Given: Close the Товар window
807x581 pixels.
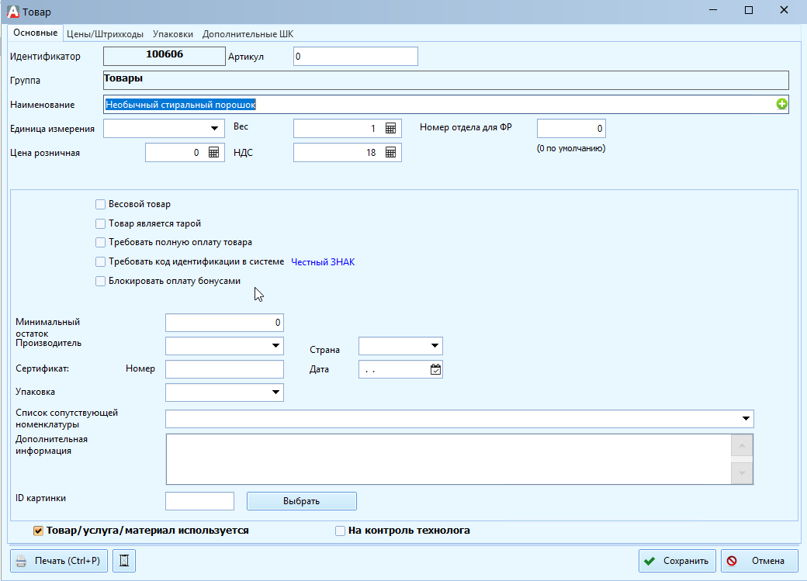Looking at the screenshot, I should pos(784,10).
